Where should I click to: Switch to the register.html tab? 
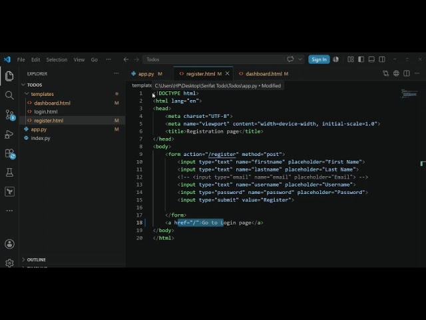pos(203,74)
